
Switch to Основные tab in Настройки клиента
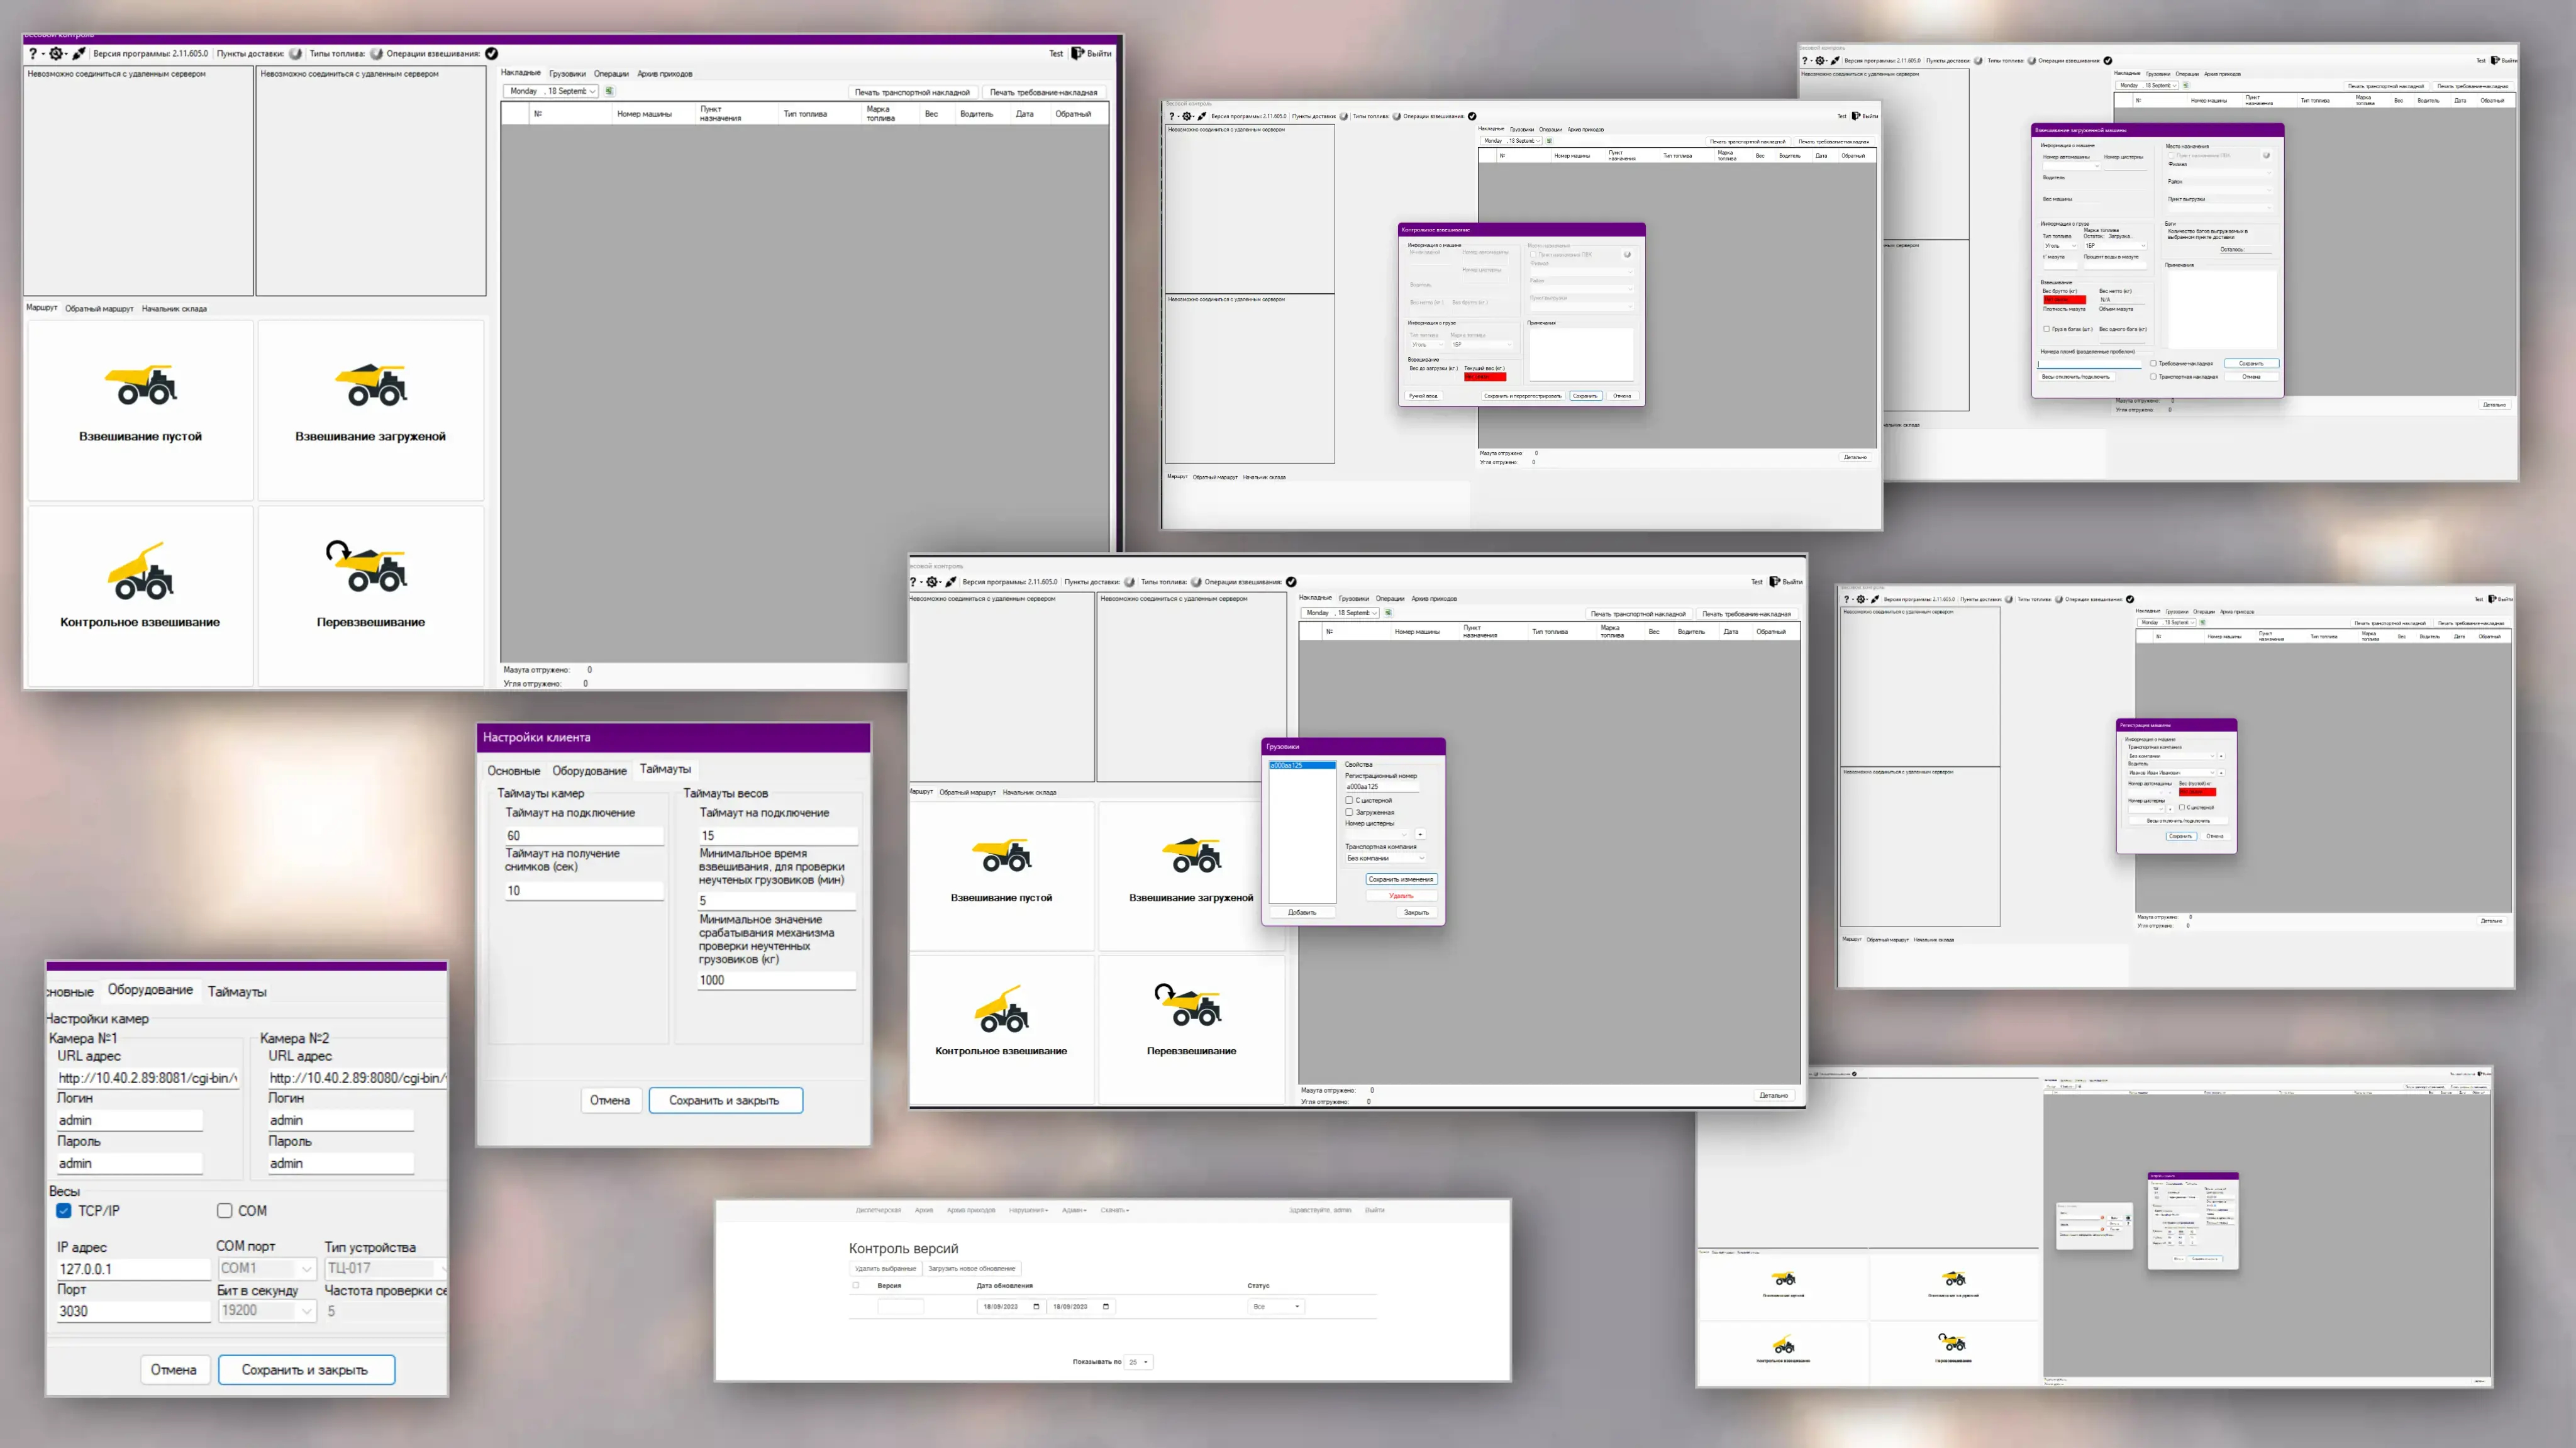(513, 770)
